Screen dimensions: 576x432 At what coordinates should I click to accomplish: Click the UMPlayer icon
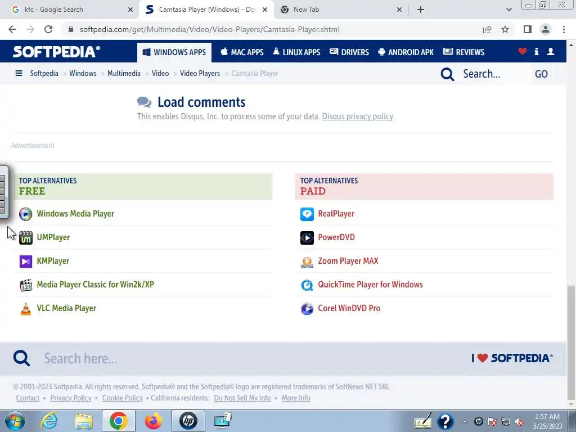pyautogui.click(x=25, y=238)
